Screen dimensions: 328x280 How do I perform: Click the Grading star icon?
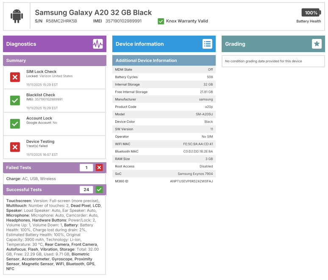click(317, 44)
